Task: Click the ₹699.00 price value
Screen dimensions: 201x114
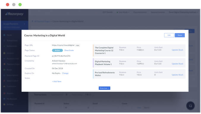Action: (140, 64)
